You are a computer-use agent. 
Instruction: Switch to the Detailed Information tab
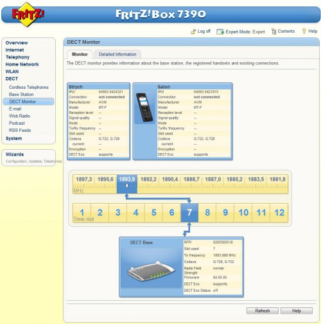click(x=117, y=54)
